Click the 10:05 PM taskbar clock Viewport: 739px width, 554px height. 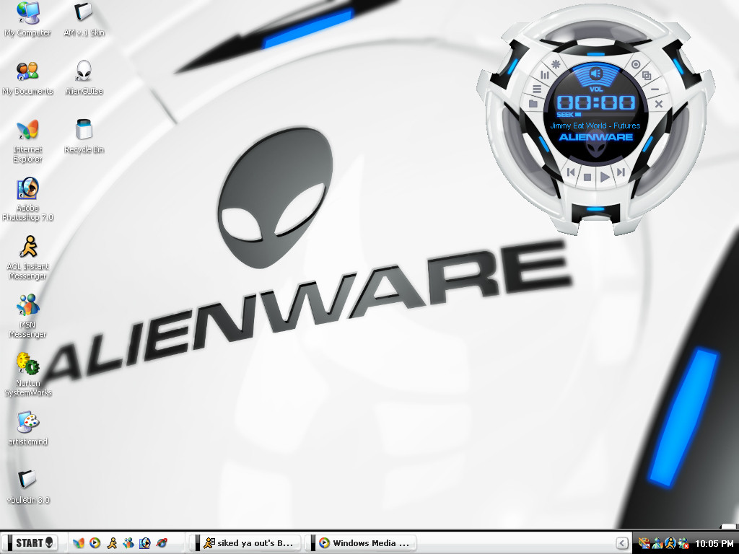(x=714, y=544)
